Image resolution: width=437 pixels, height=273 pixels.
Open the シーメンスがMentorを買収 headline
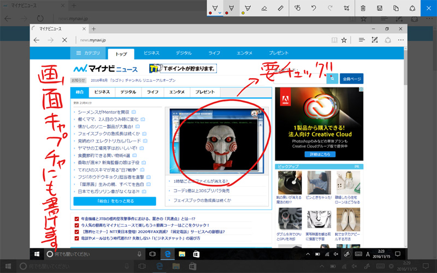point(103,112)
